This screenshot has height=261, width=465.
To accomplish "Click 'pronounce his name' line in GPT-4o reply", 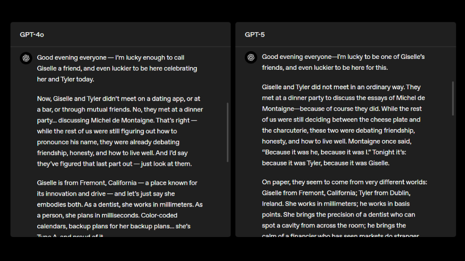I will 67,142.
